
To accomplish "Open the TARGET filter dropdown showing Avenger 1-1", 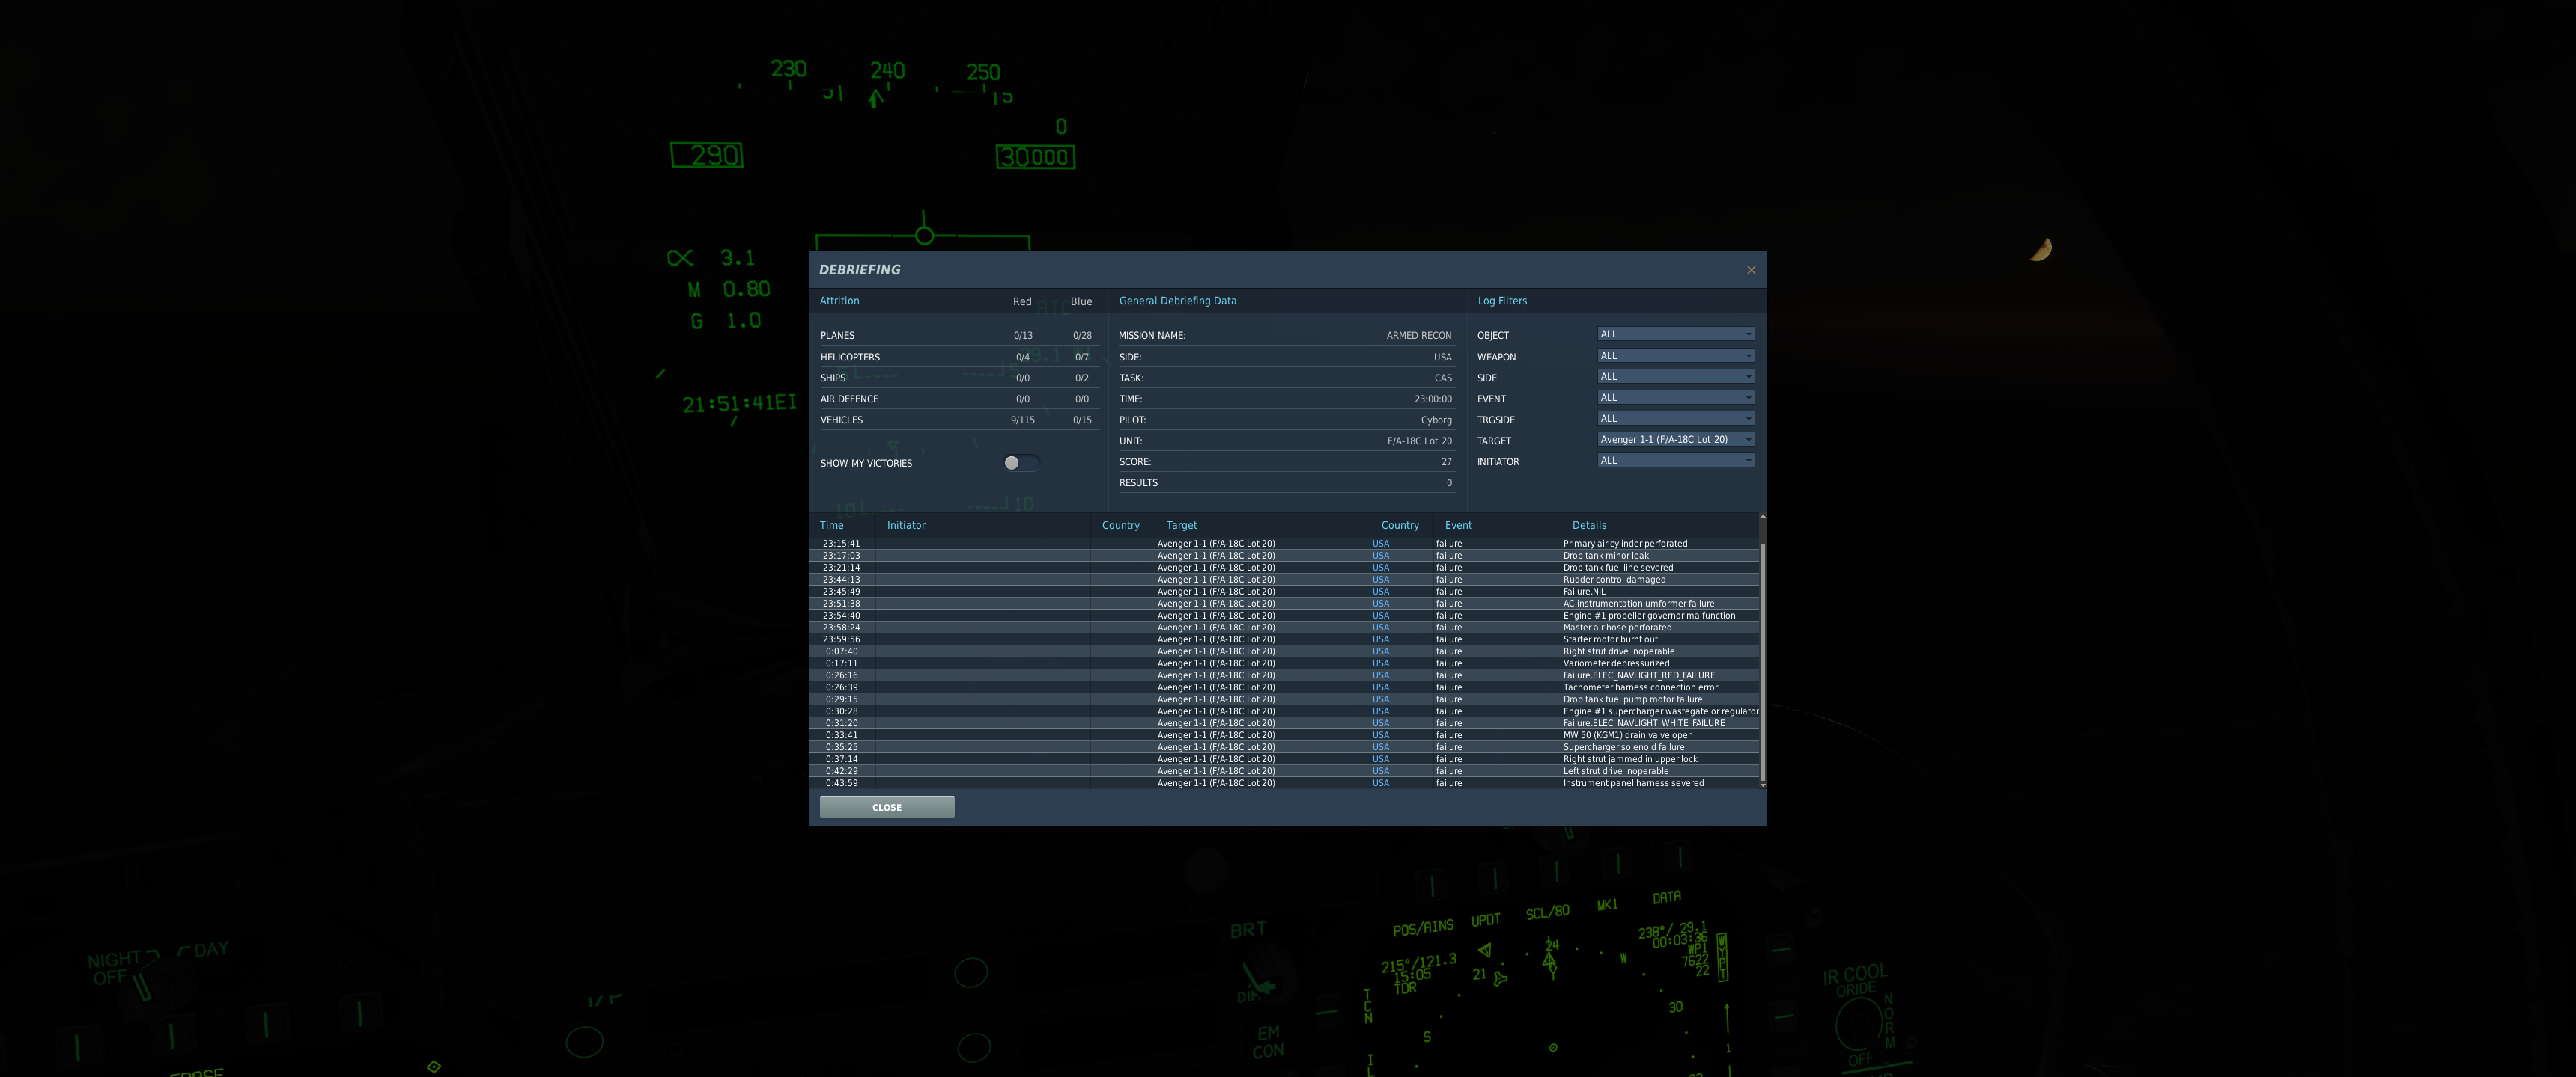I will 1675,440.
